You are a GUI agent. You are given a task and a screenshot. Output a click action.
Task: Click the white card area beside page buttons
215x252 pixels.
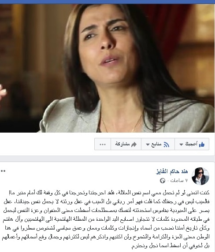tap(47, 144)
